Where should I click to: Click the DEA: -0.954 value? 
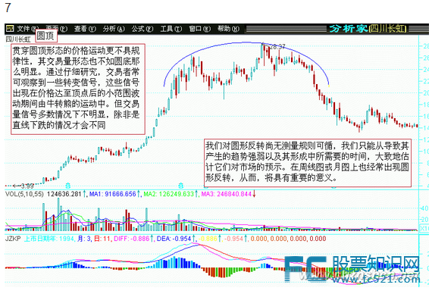pyautogui.click(x=174, y=239)
